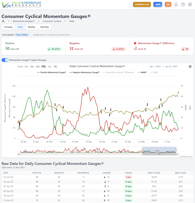
Task: Click the 31.32 WANT close value
Action: 154,182
